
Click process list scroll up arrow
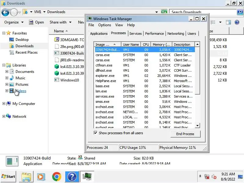[x=197, y=44]
